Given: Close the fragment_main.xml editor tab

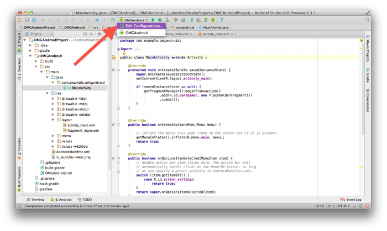Looking at the screenshot, I should pos(191,34).
